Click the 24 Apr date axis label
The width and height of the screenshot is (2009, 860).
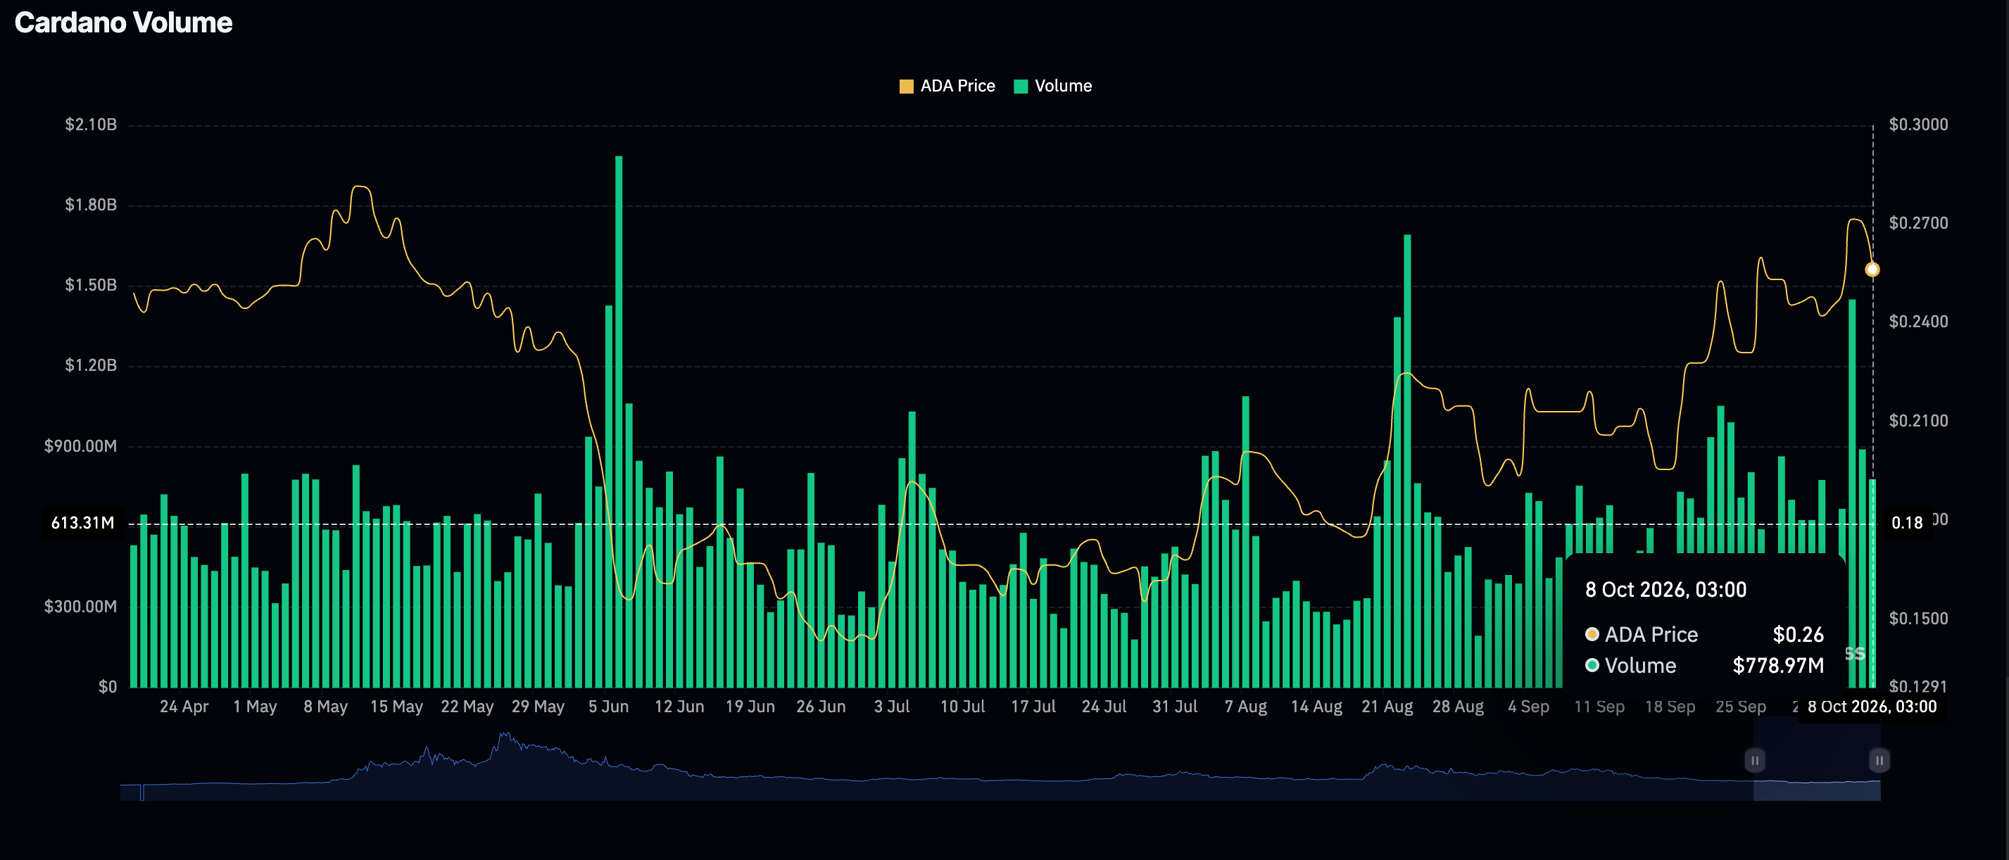click(x=184, y=707)
